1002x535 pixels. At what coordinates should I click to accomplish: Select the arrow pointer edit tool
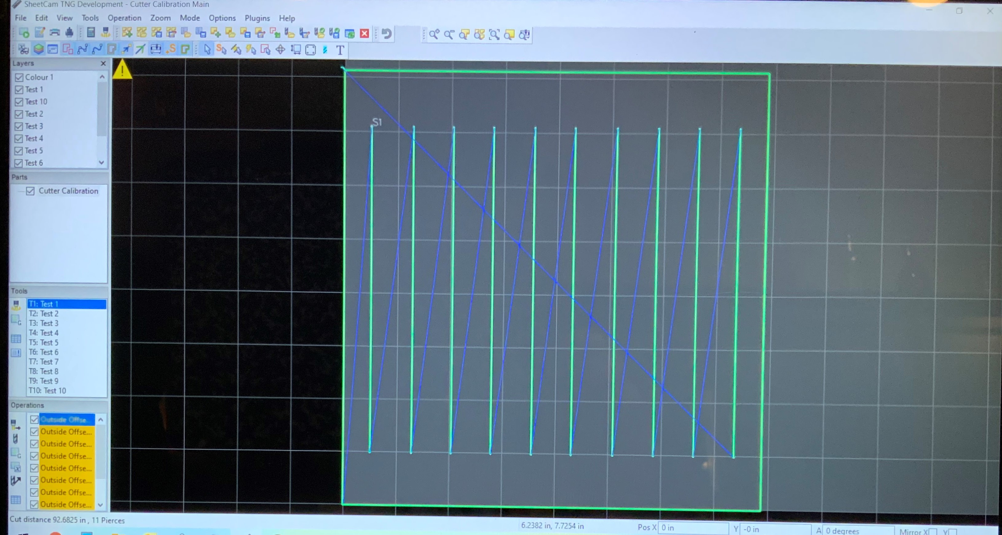(x=207, y=49)
